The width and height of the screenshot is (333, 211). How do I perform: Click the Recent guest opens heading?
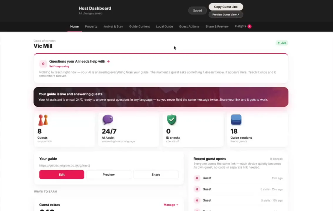pos(210,159)
